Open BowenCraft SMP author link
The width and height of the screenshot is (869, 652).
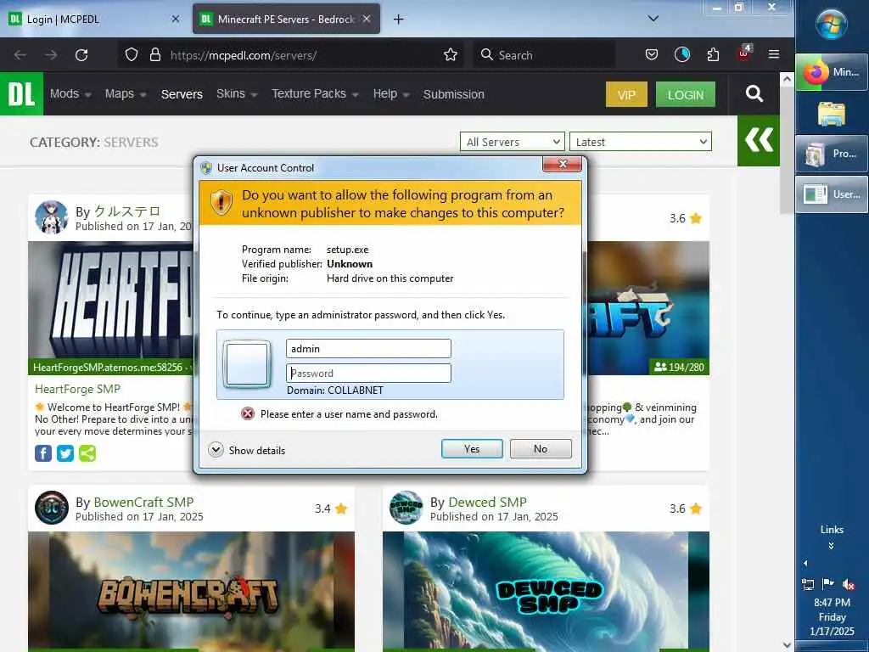coord(143,503)
